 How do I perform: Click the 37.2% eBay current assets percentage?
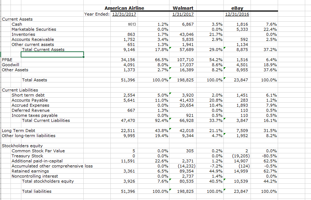click(x=270, y=50)
